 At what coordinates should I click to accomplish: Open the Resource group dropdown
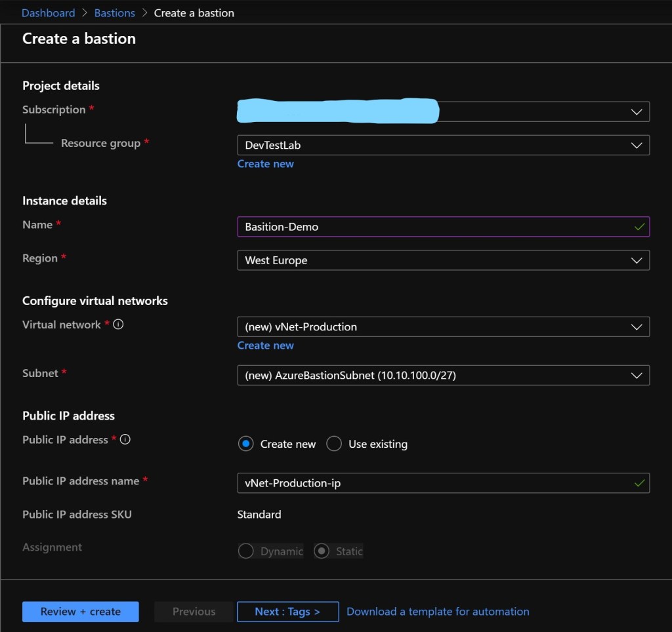(x=443, y=145)
